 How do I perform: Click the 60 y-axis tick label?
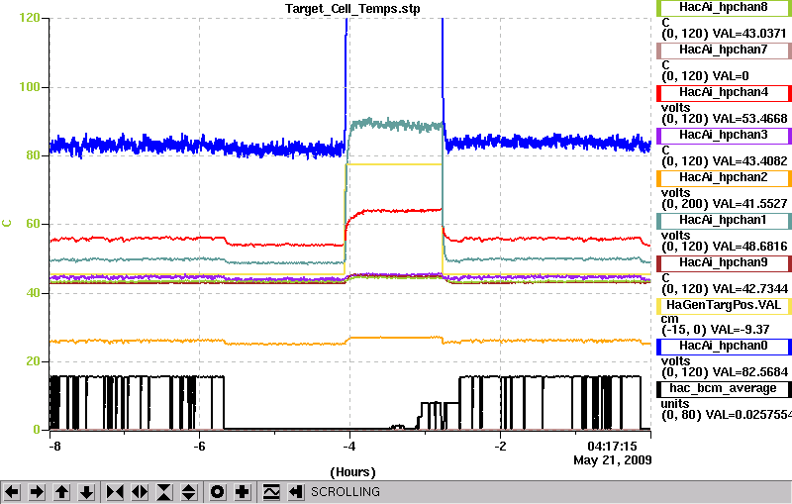click(34, 224)
